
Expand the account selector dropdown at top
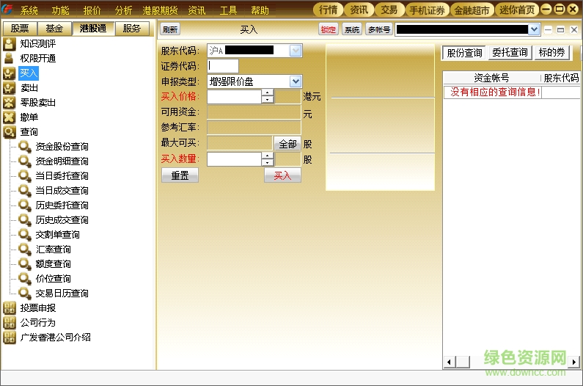pyautogui.click(x=533, y=29)
